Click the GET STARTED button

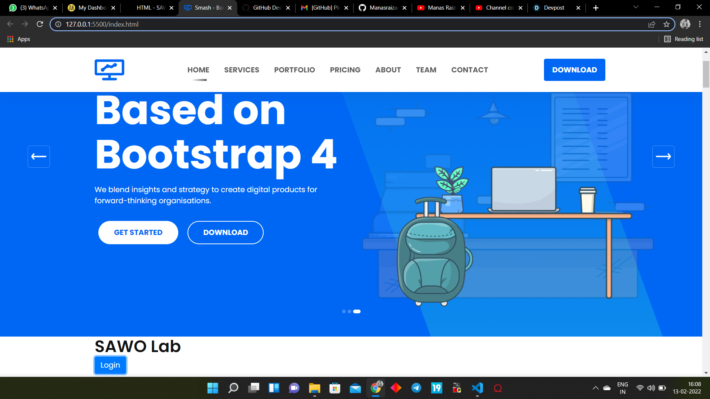[138, 232]
